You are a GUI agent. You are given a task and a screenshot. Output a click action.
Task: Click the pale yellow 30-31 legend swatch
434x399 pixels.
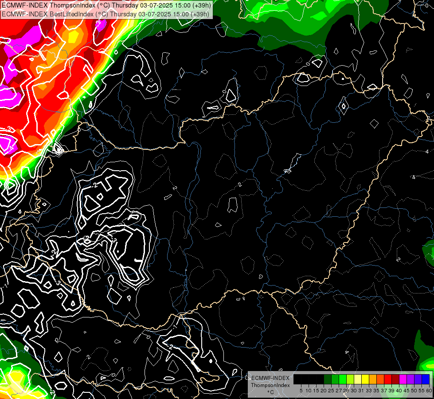pyautogui.click(x=358, y=379)
